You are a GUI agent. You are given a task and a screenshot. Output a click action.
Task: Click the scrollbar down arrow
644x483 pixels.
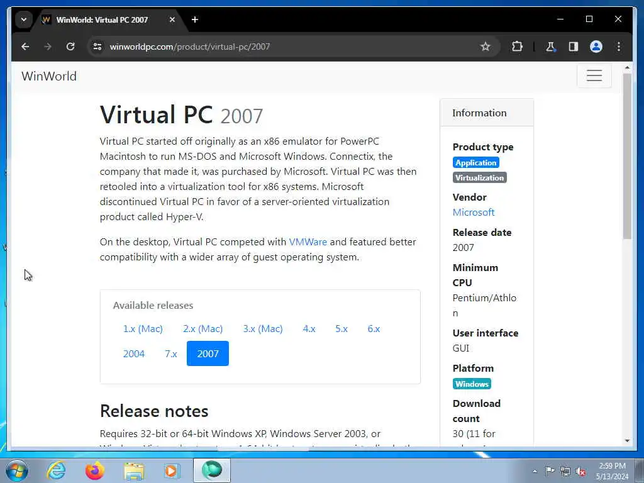tap(627, 441)
